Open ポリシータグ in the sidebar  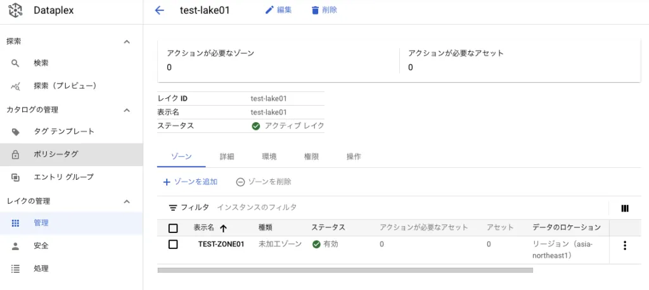[x=72, y=154]
